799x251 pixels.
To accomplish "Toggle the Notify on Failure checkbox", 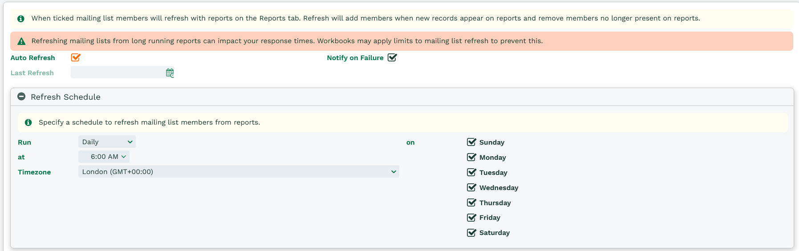I will 392,57.
